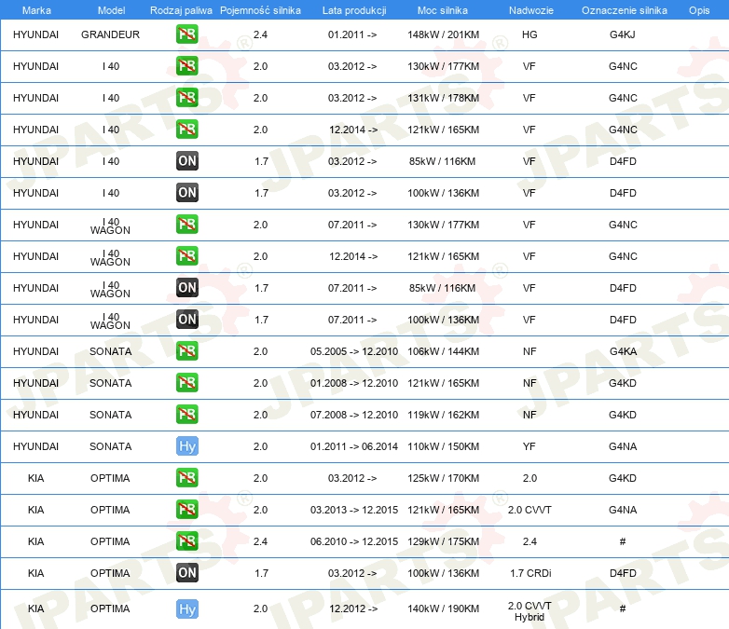The width and height of the screenshot is (729, 629).
Task: Select the Lata produkcji column header
Action: point(353,9)
